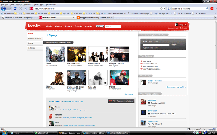Open Cool Shat bookmarks folder

pos(29,13)
